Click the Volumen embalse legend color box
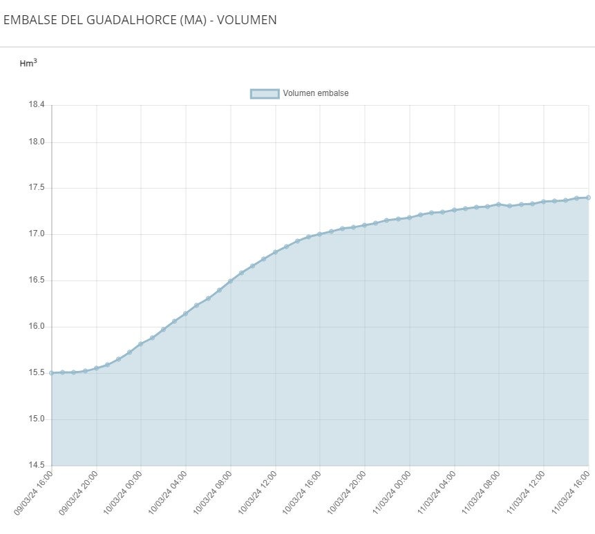The height and width of the screenshot is (534, 595). click(265, 94)
